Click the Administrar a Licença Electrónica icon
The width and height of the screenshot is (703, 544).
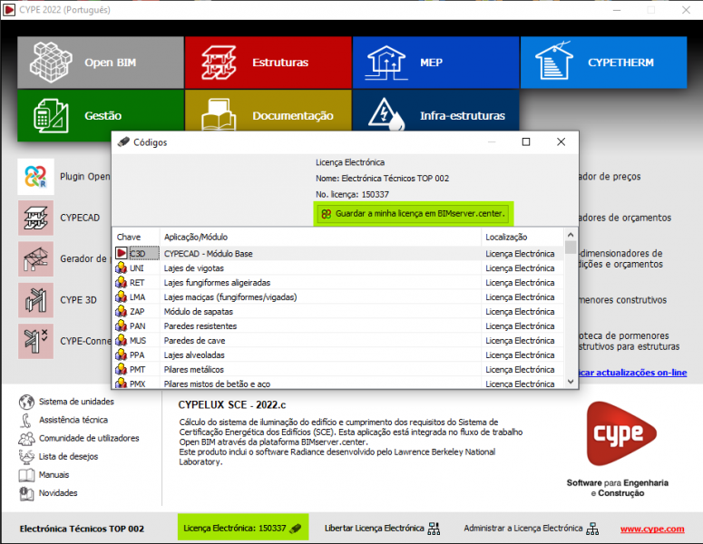pyautogui.click(x=592, y=528)
